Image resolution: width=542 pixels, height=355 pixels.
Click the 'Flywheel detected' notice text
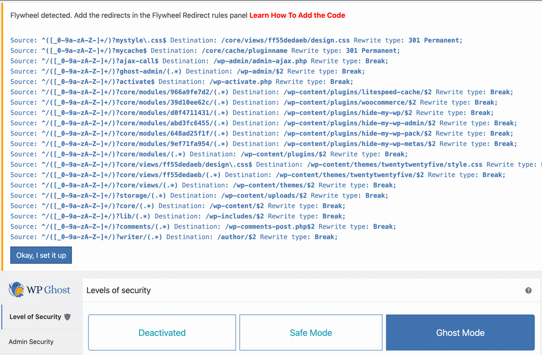click(129, 15)
